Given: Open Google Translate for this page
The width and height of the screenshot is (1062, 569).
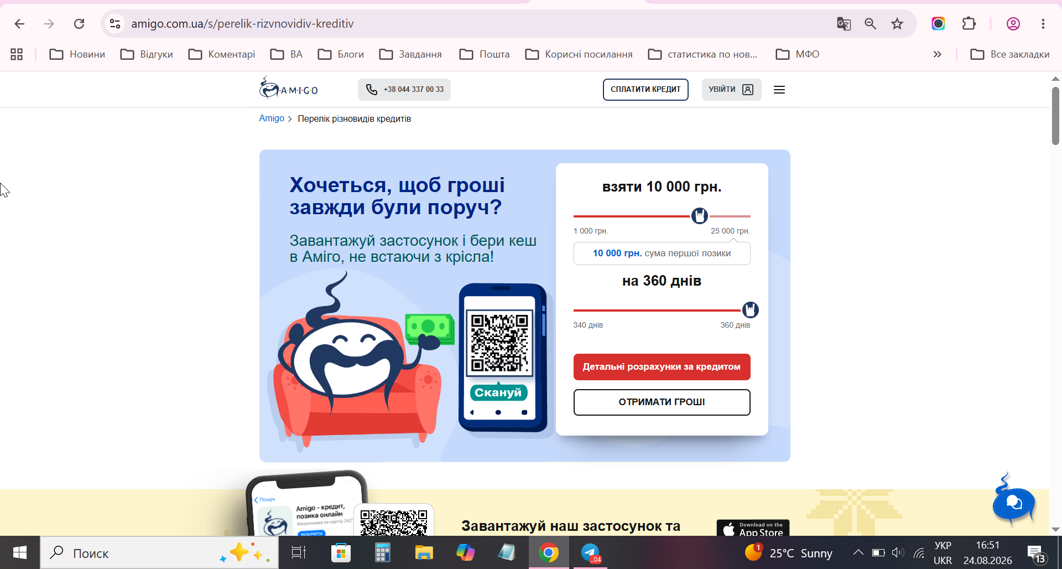Looking at the screenshot, I should [x=844, y=24].
